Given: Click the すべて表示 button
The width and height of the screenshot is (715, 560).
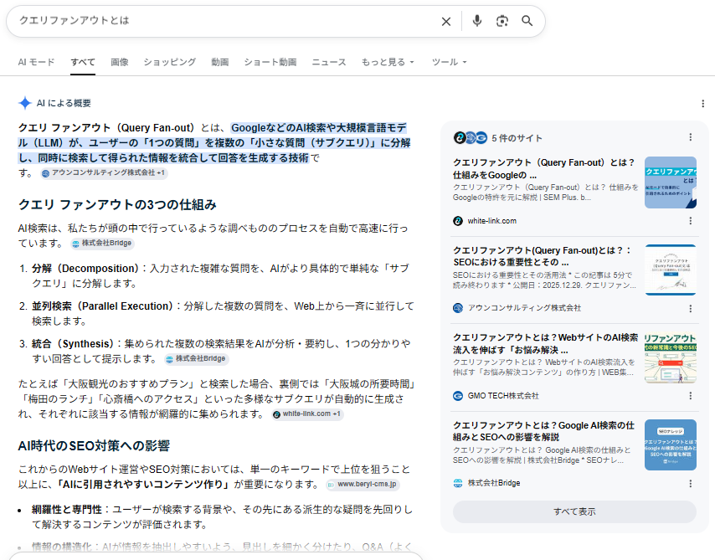Looking at the screenshot, I should pyautogui.click(x=574, y=511).
